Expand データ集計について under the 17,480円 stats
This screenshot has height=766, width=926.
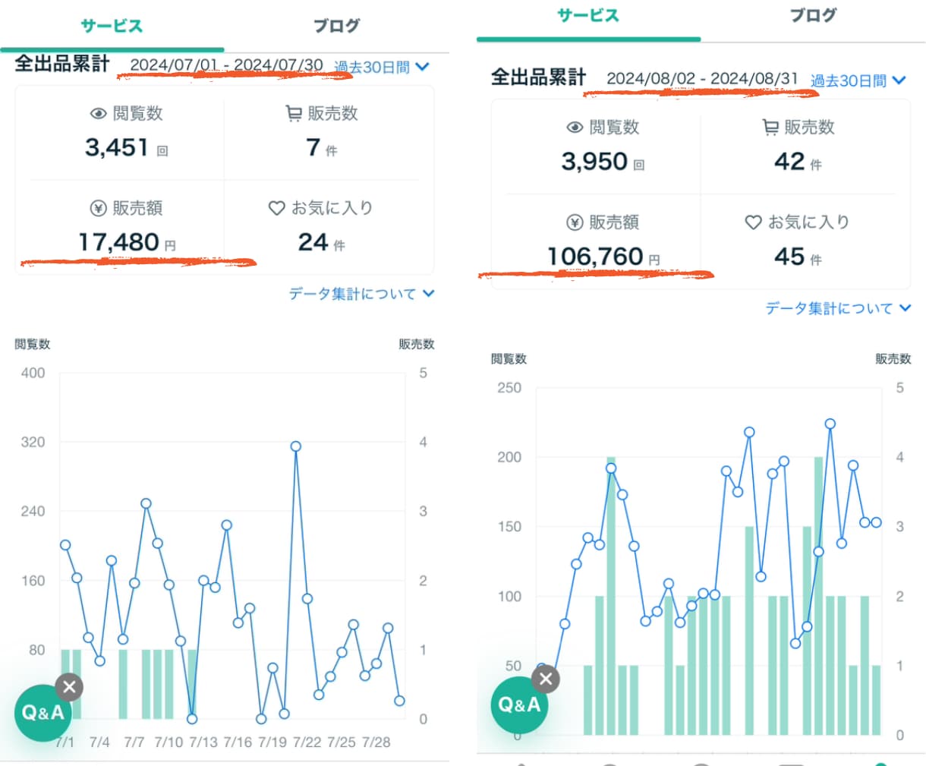(361, 294)
